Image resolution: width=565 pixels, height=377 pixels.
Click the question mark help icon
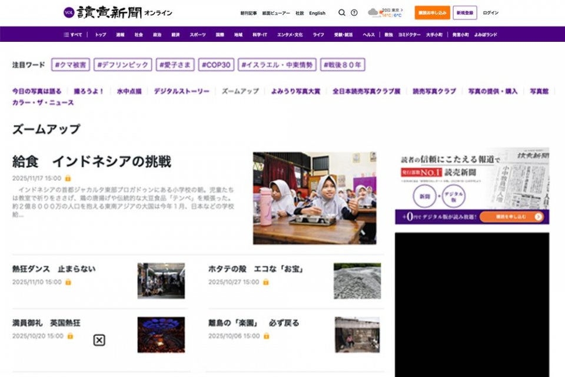point(354,12)
